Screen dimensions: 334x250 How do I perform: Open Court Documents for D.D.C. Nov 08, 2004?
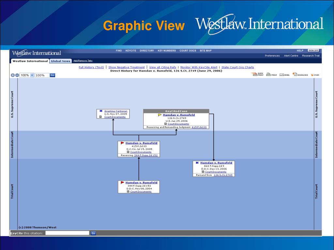141,191
